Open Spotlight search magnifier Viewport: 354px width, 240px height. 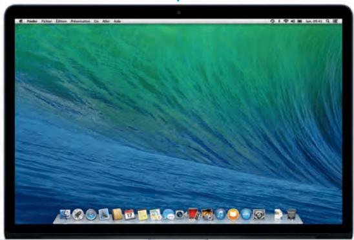coord(328,21)
